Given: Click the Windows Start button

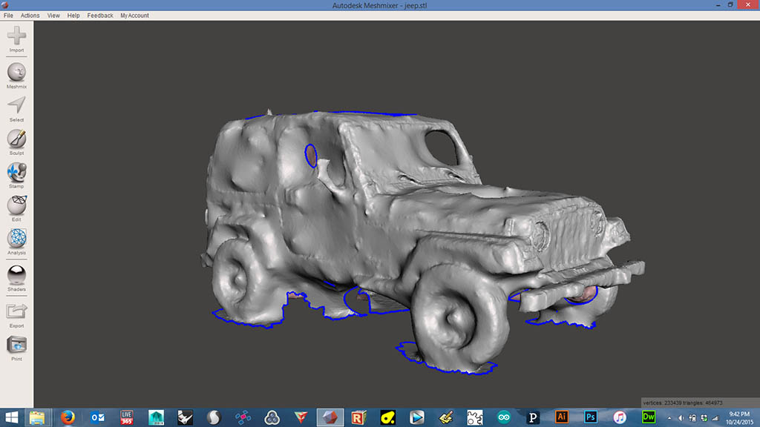Looking at the screenshot, I should [x=11, y=417].
